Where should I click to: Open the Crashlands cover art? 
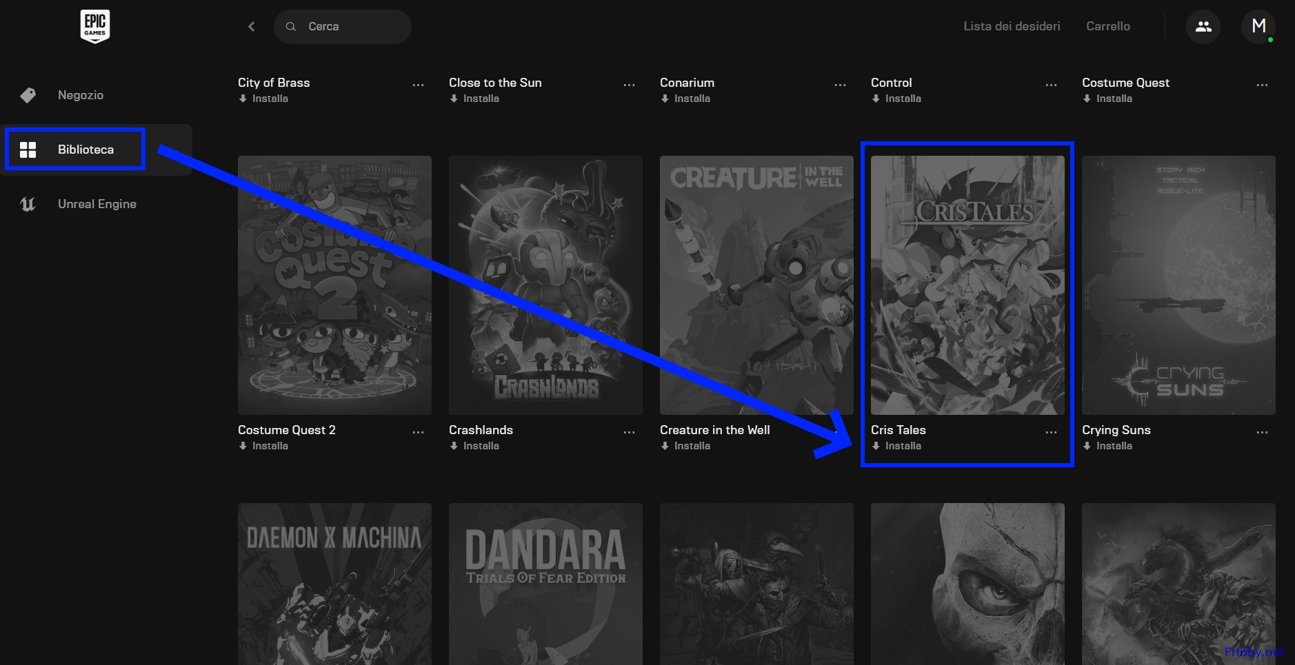pos(545,285)
